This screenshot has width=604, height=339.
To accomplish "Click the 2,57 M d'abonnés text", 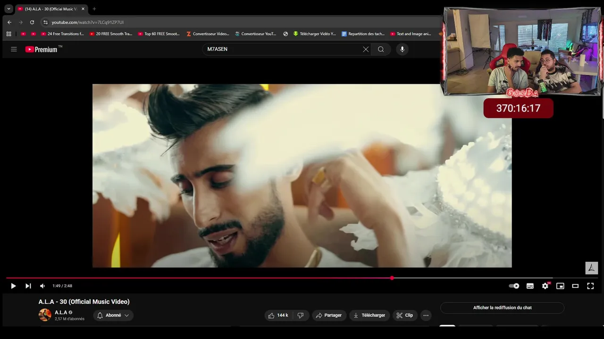I will point(69,319).
